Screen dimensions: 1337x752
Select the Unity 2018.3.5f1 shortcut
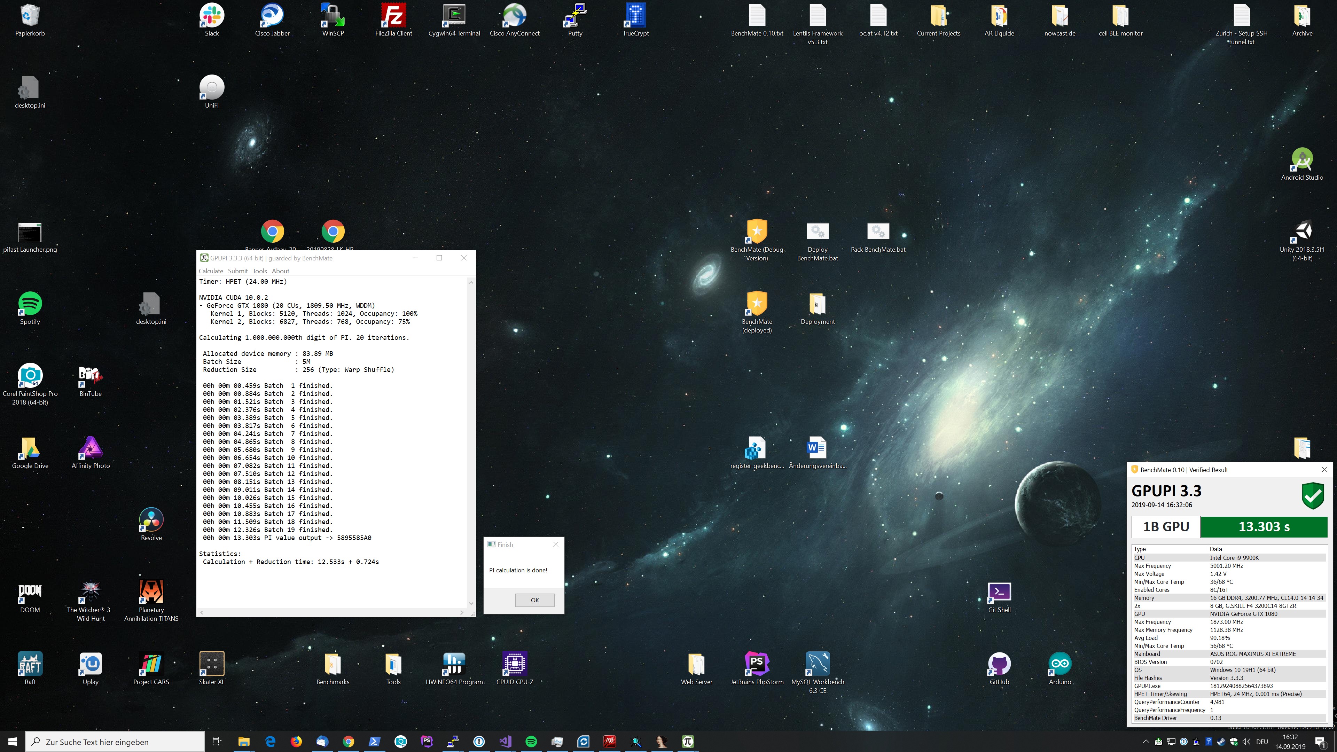click(1302, 240)
